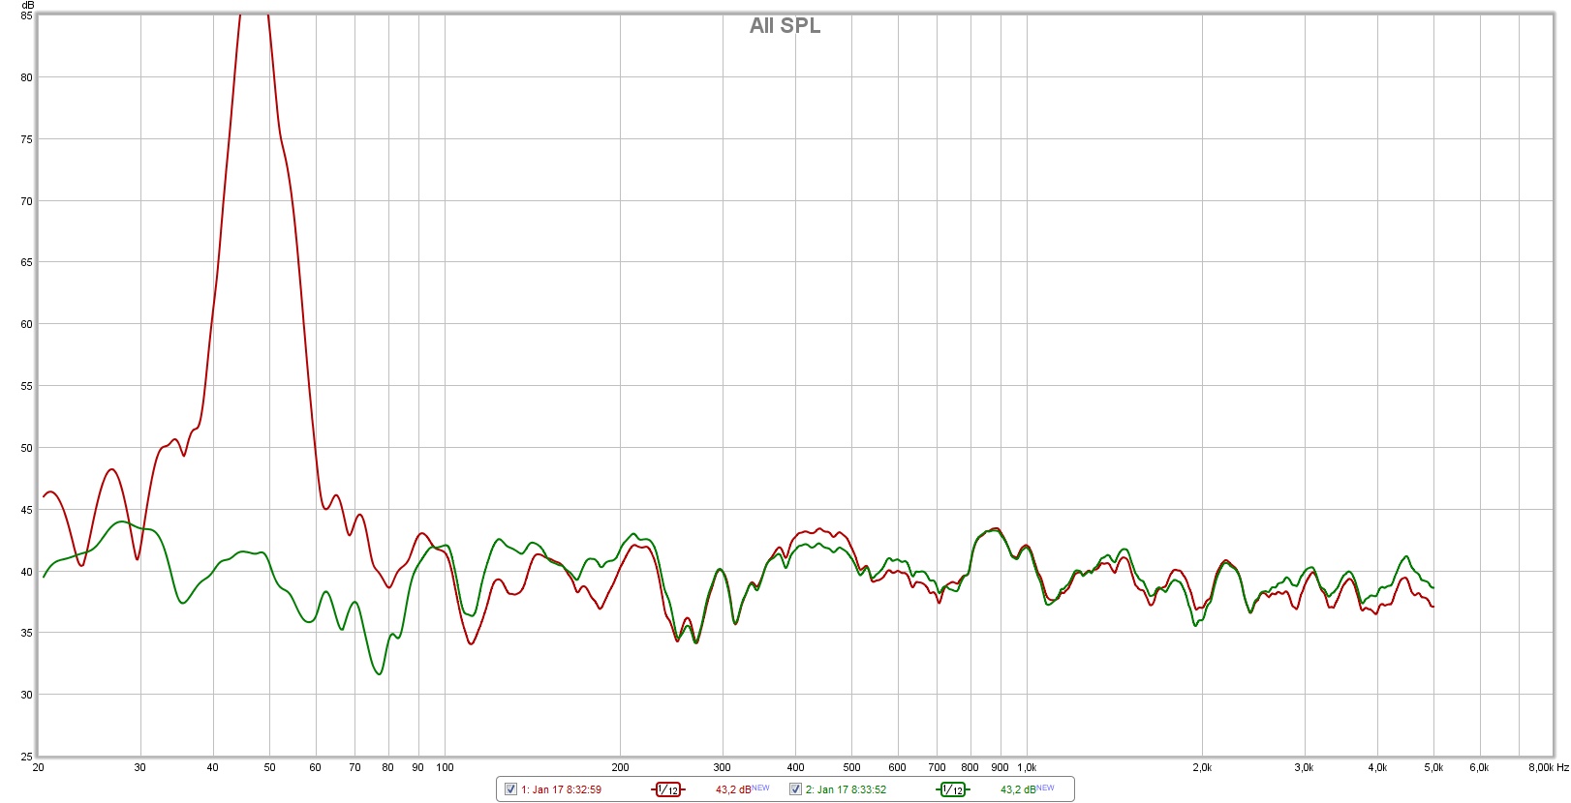Image resolution: width=1571 pixels, height=803 pixels.
Task: Click the 60 dB label on the vertical axis
Action: (x=27, y=324)
